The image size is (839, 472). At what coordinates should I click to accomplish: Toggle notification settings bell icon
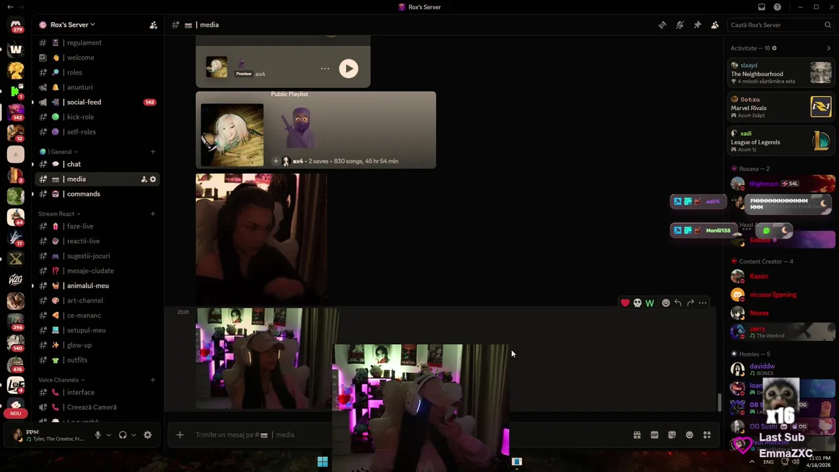click(680, 25)
